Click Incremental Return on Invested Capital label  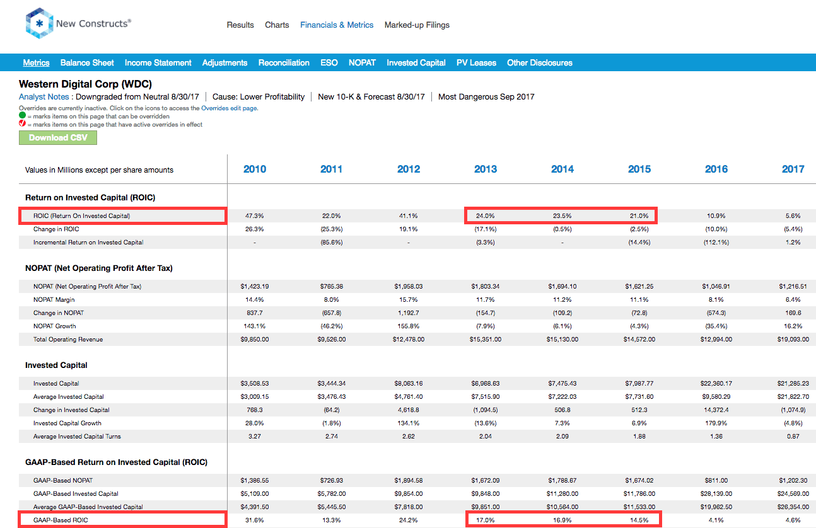click(88, 242)
